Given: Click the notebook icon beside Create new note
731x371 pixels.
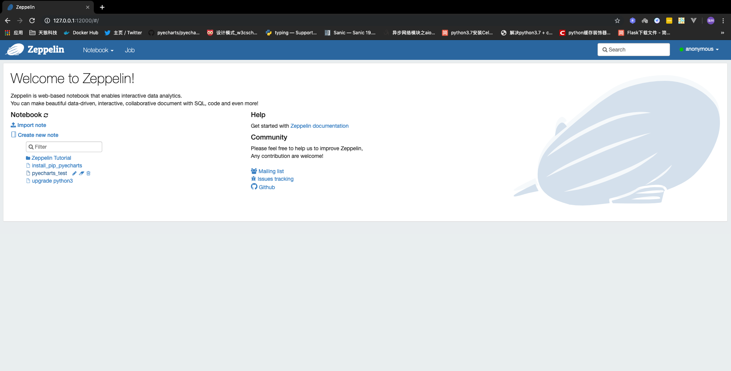Looking at the screenshot, I should click(14, 135).
